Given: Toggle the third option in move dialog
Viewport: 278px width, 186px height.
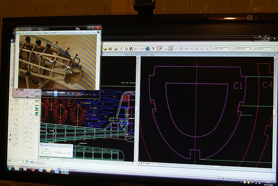Looking at the screenshot, I should tap(42, 154).
